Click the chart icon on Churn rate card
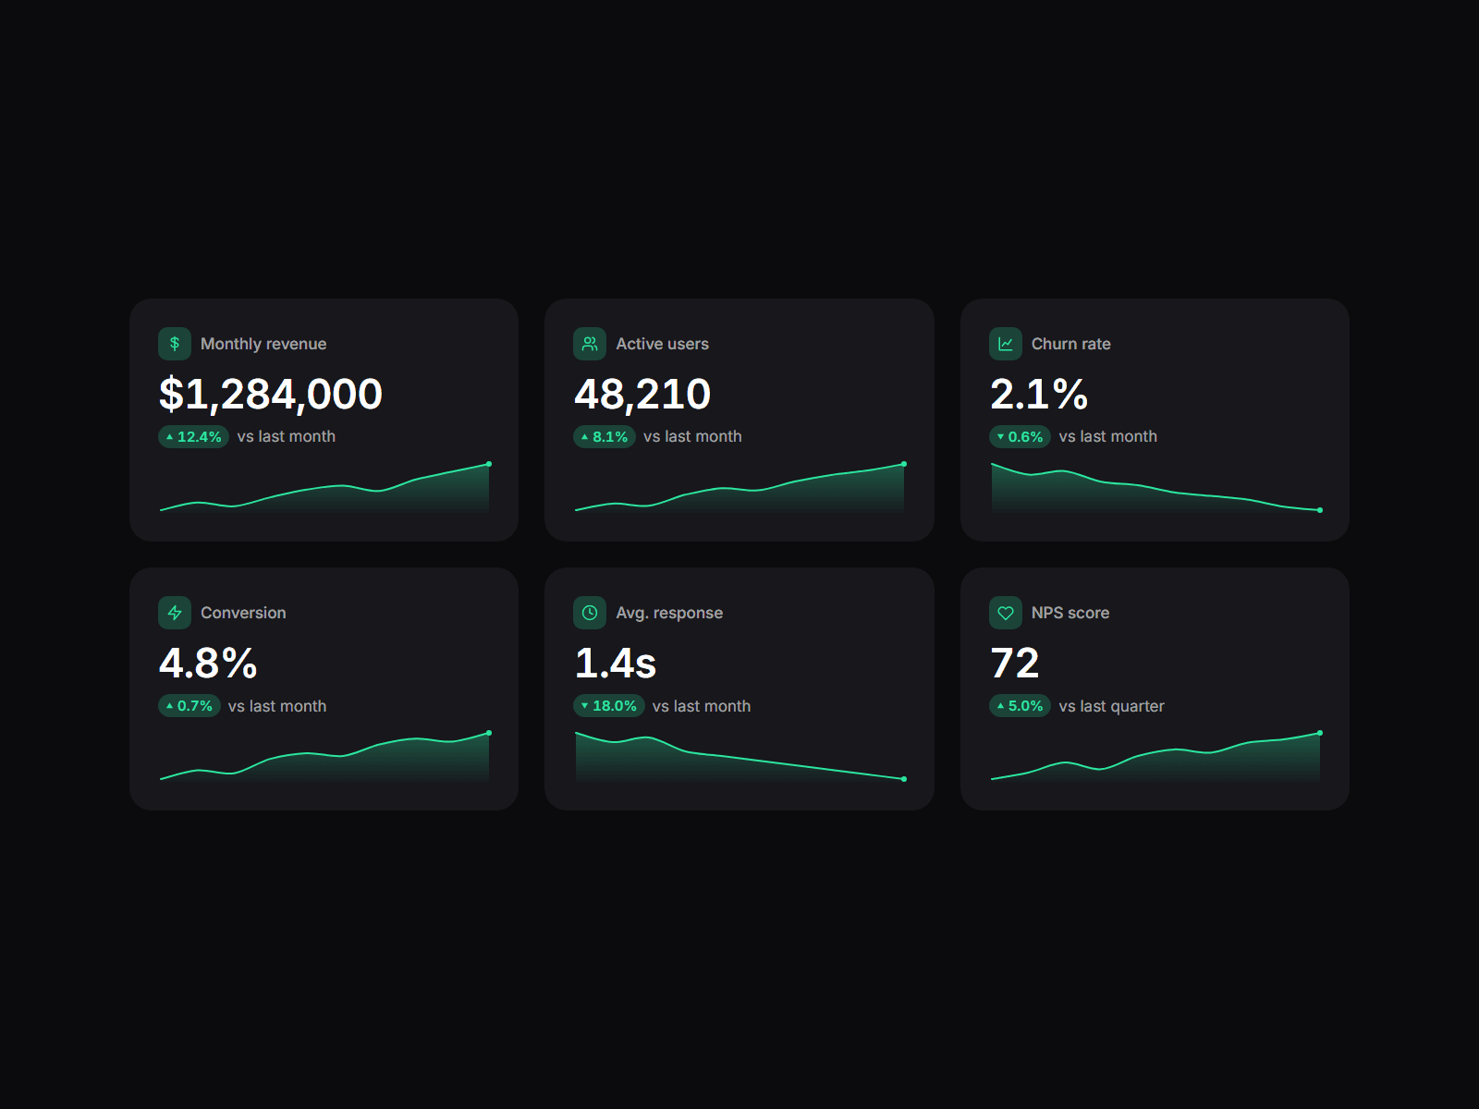 pos(1006,344)
